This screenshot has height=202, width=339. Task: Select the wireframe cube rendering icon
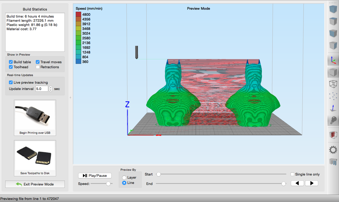click(333, 84)
